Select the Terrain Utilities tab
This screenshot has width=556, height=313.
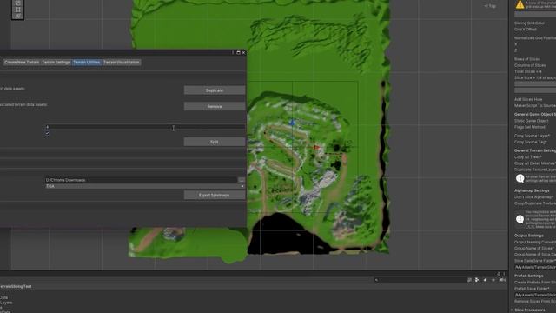tap(87, 62)
